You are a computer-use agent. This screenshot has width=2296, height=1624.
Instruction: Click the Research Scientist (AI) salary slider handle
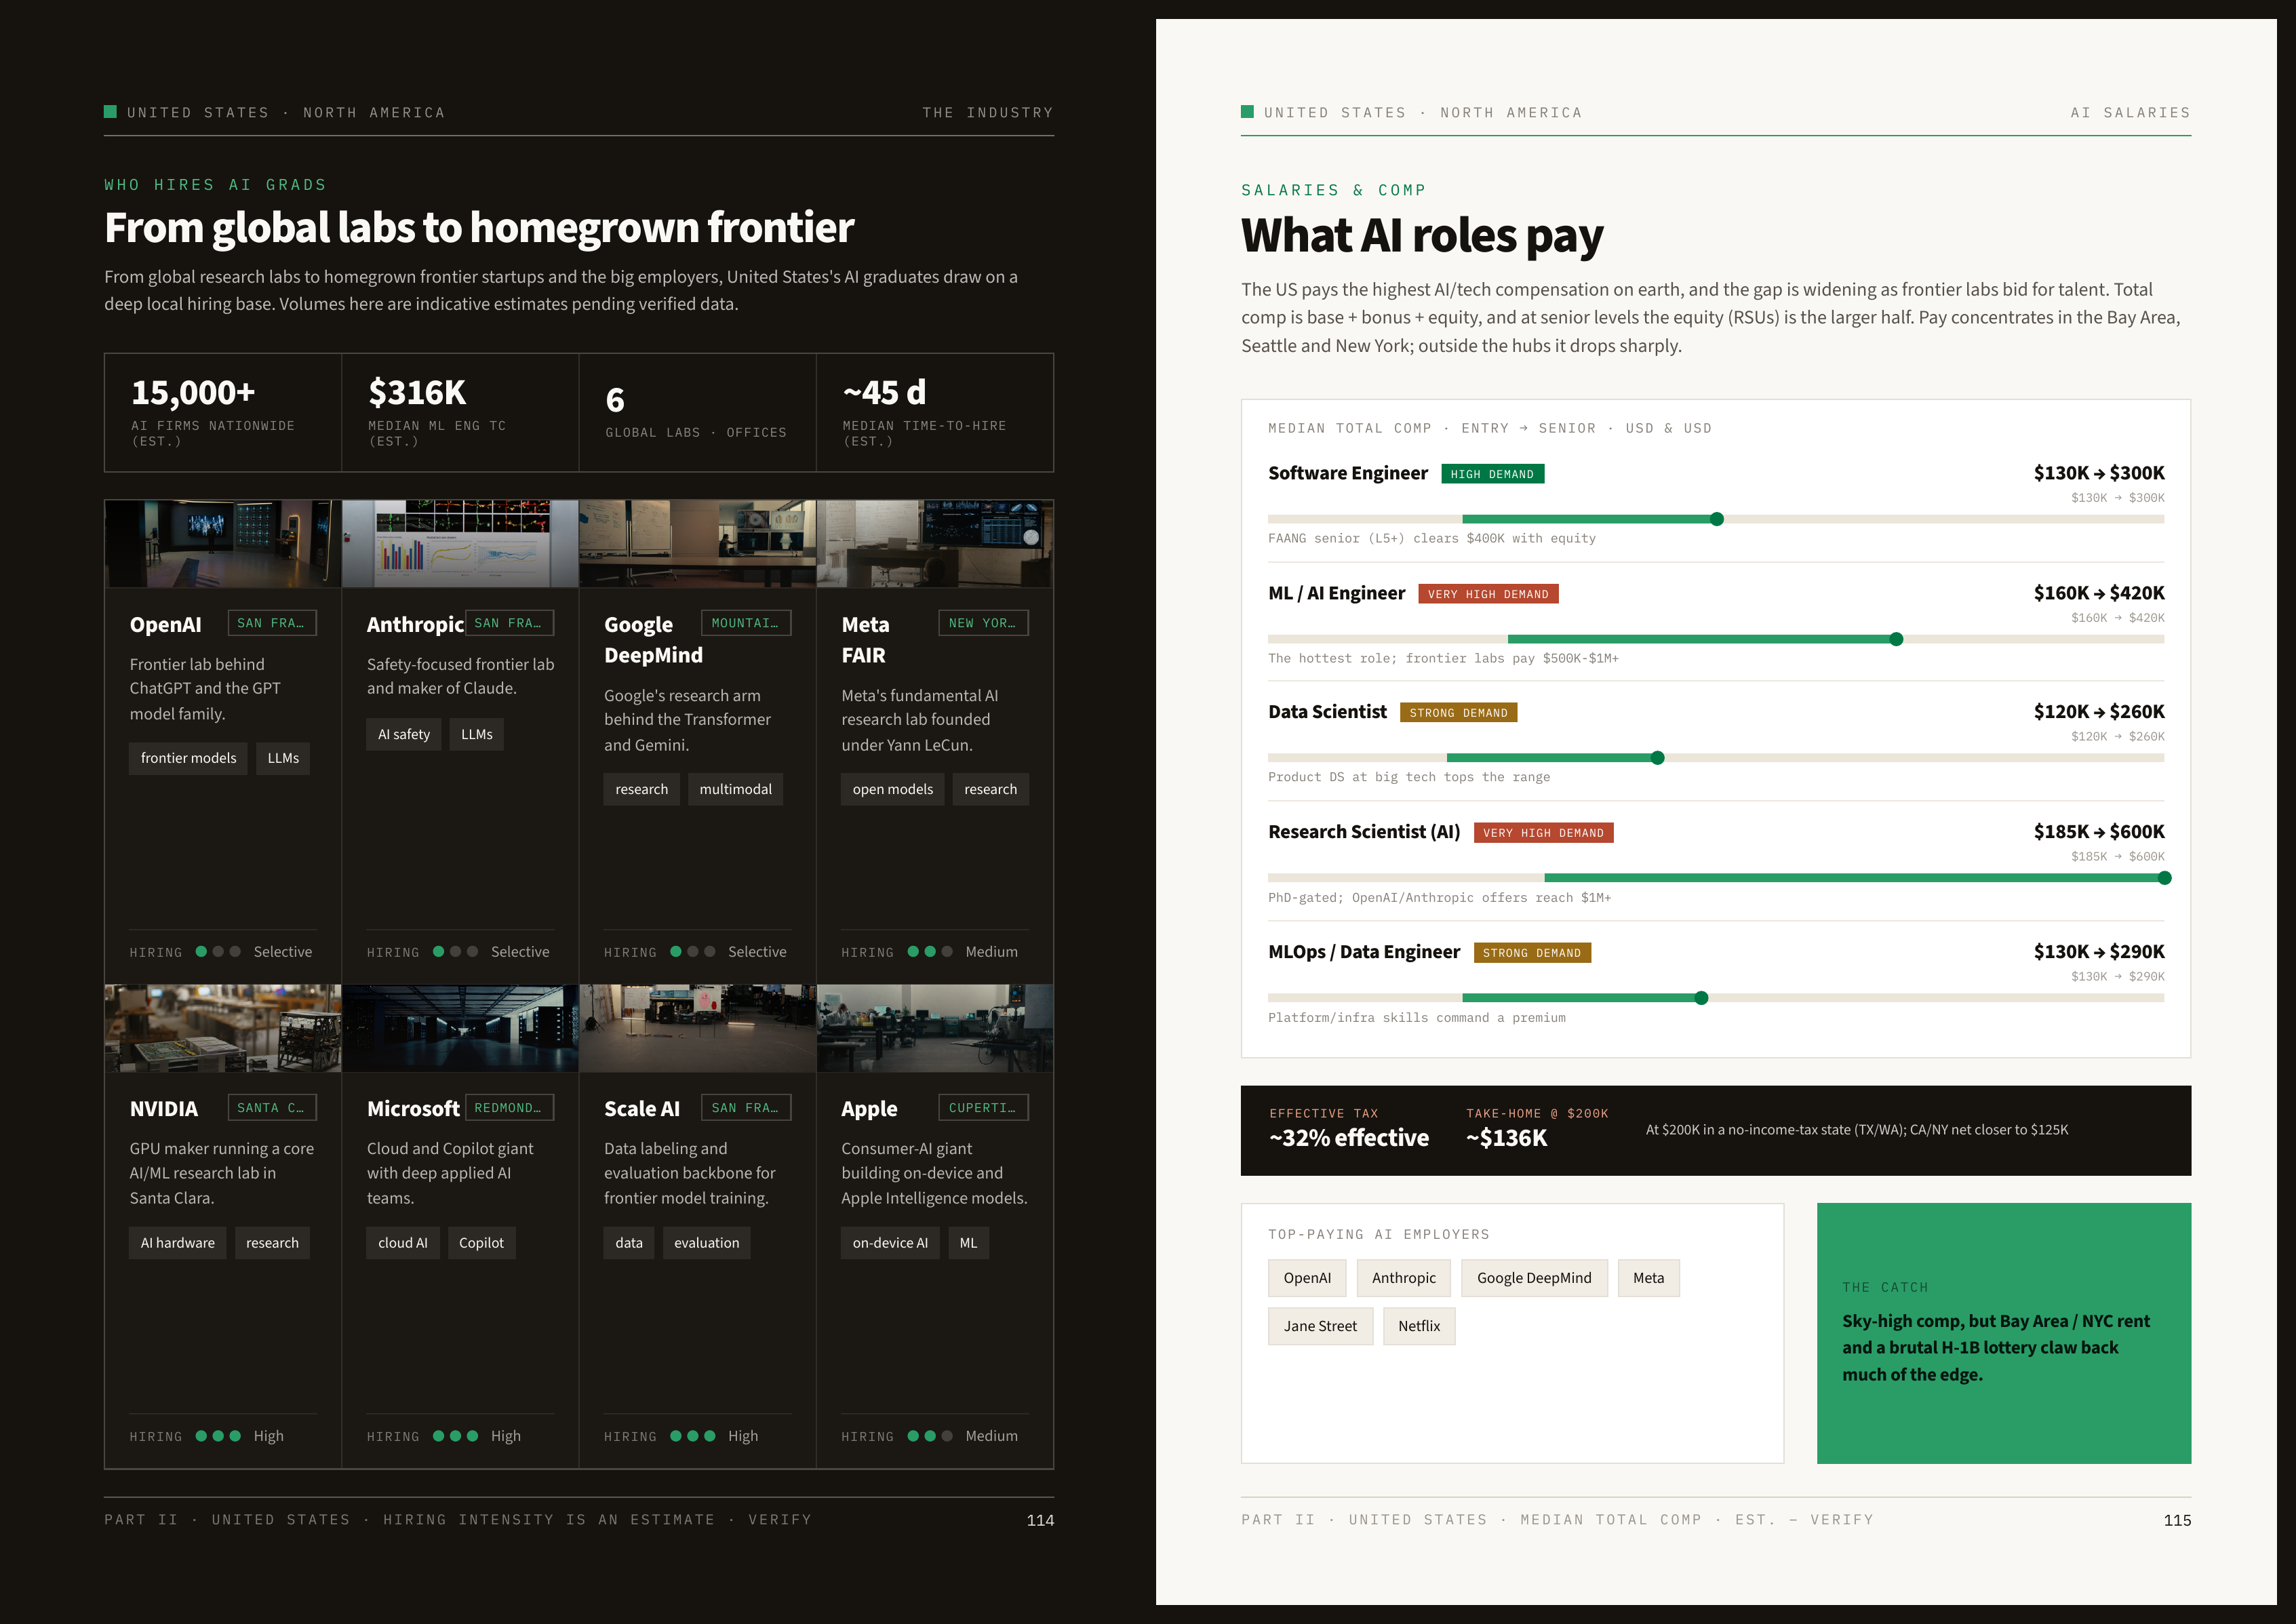click(x=2165, y=878)
